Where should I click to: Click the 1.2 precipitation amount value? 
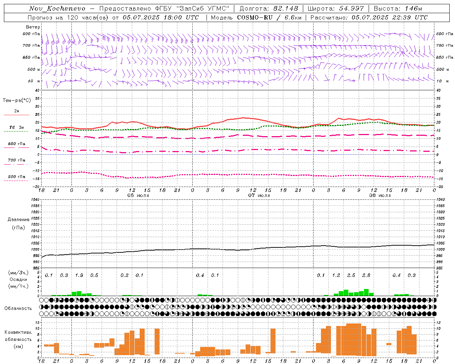[x=336, y=275]
